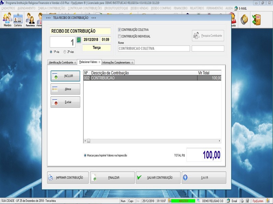
Task: Open the FINANCEIRO menu
Action: [181, 8]
